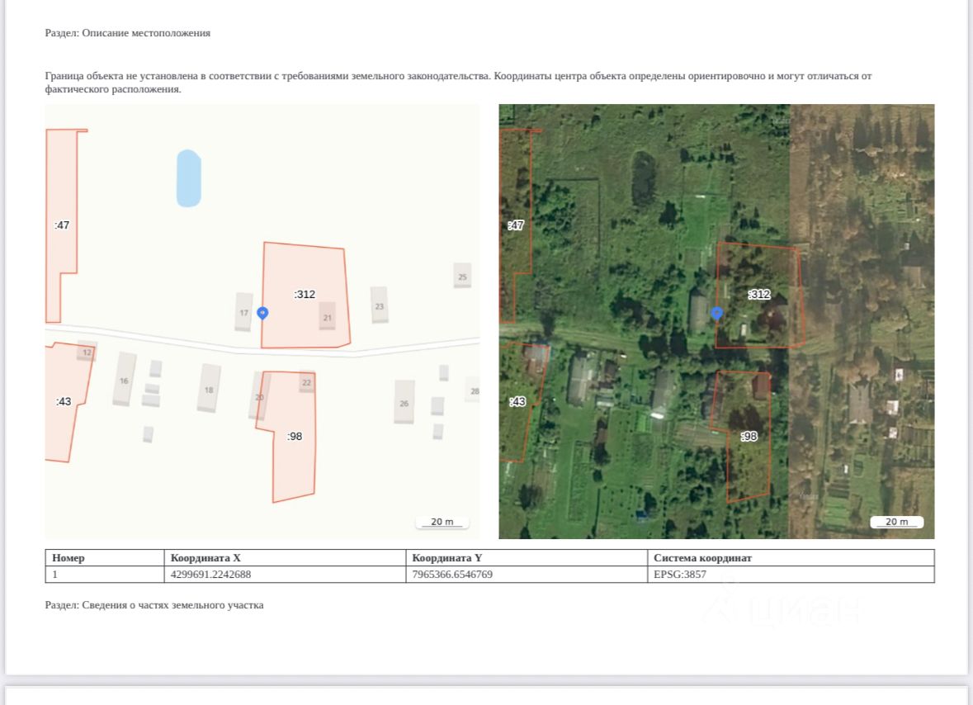Click building number 21 inside parcel :312
This screenshot has width=973, height=705.
click(327, 317)
